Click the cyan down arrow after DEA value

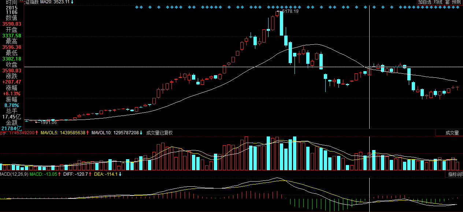click(x=120, y=174)
